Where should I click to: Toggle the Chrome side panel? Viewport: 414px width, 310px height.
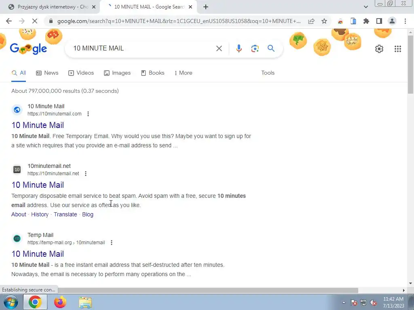379,21
